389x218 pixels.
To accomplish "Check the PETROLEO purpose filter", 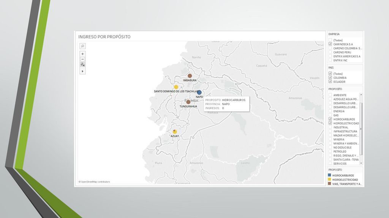I will (330, 151).
